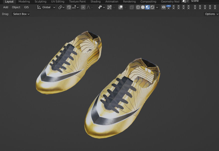Switch to the Layout workspace tab
The width and height of the screenshot is (219, 151).
[x=9, y=2]
